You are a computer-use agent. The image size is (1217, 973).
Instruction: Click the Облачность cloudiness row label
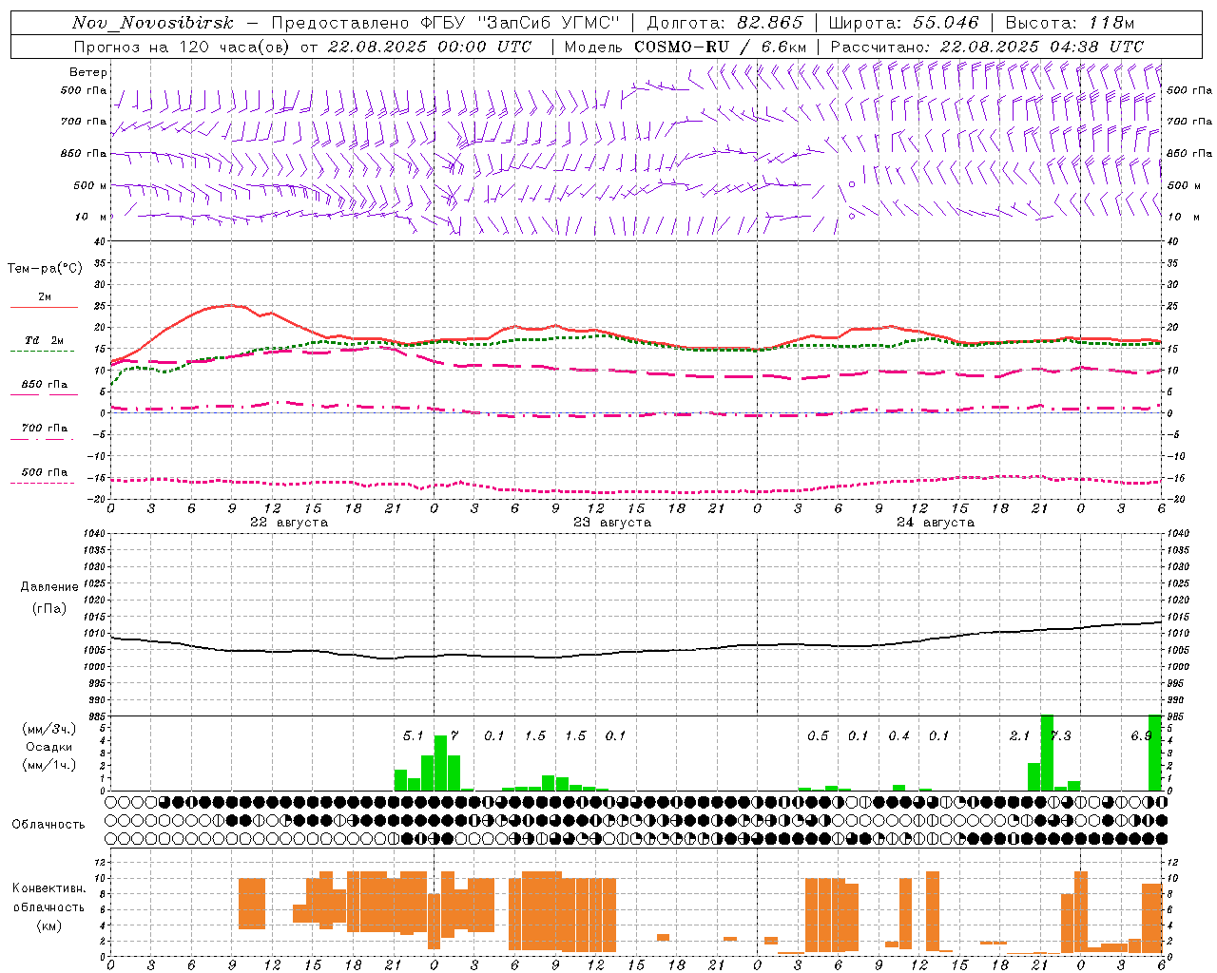(48, 824)
